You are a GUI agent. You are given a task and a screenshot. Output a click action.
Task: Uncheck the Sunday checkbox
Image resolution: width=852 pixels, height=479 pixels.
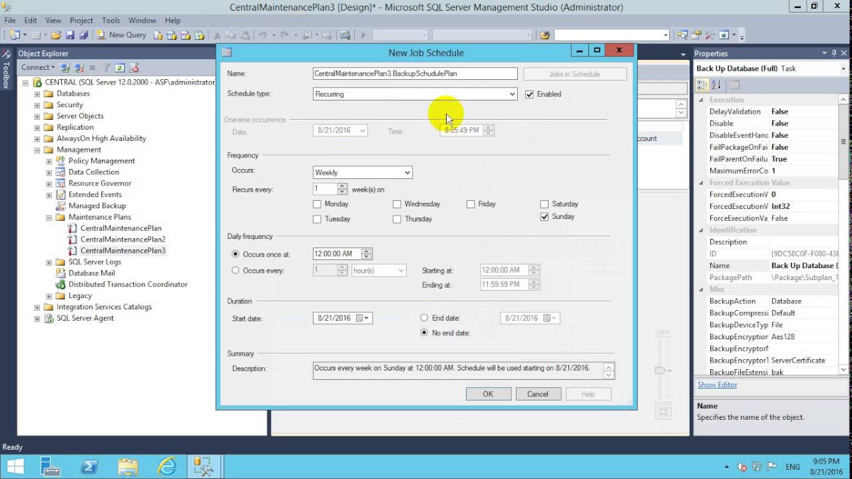(x=544, y=217)
